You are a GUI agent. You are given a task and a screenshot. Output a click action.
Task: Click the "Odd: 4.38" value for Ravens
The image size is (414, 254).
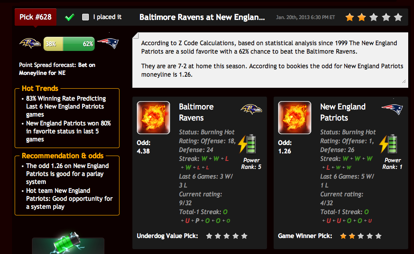143,147
